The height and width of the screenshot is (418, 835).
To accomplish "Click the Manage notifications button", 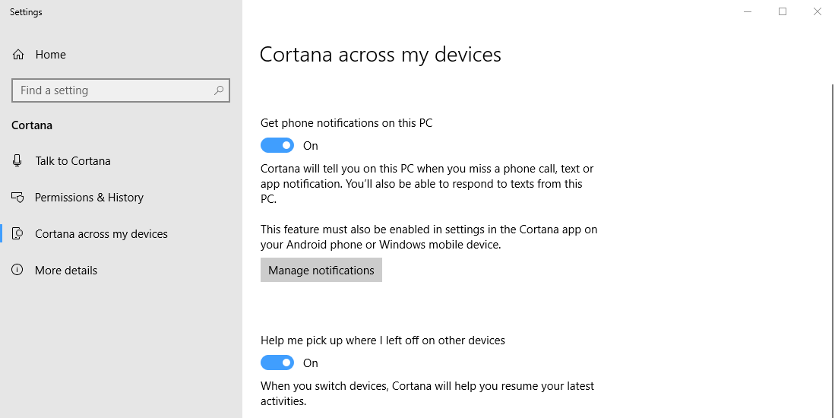I will pos(321,270).
